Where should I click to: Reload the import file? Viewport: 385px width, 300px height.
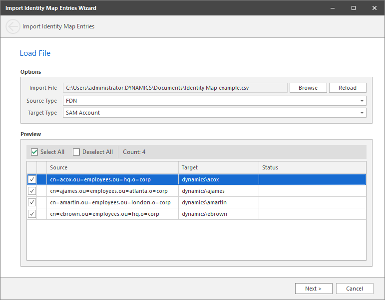coord(348,88)
